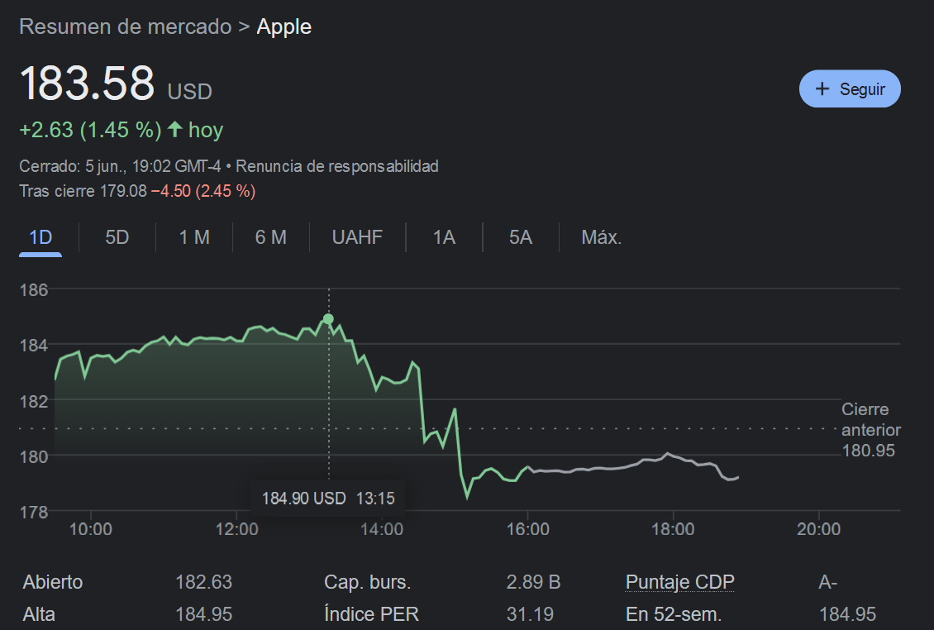
Task: Show the 6 M price history
Action: (x=271, y=238)
